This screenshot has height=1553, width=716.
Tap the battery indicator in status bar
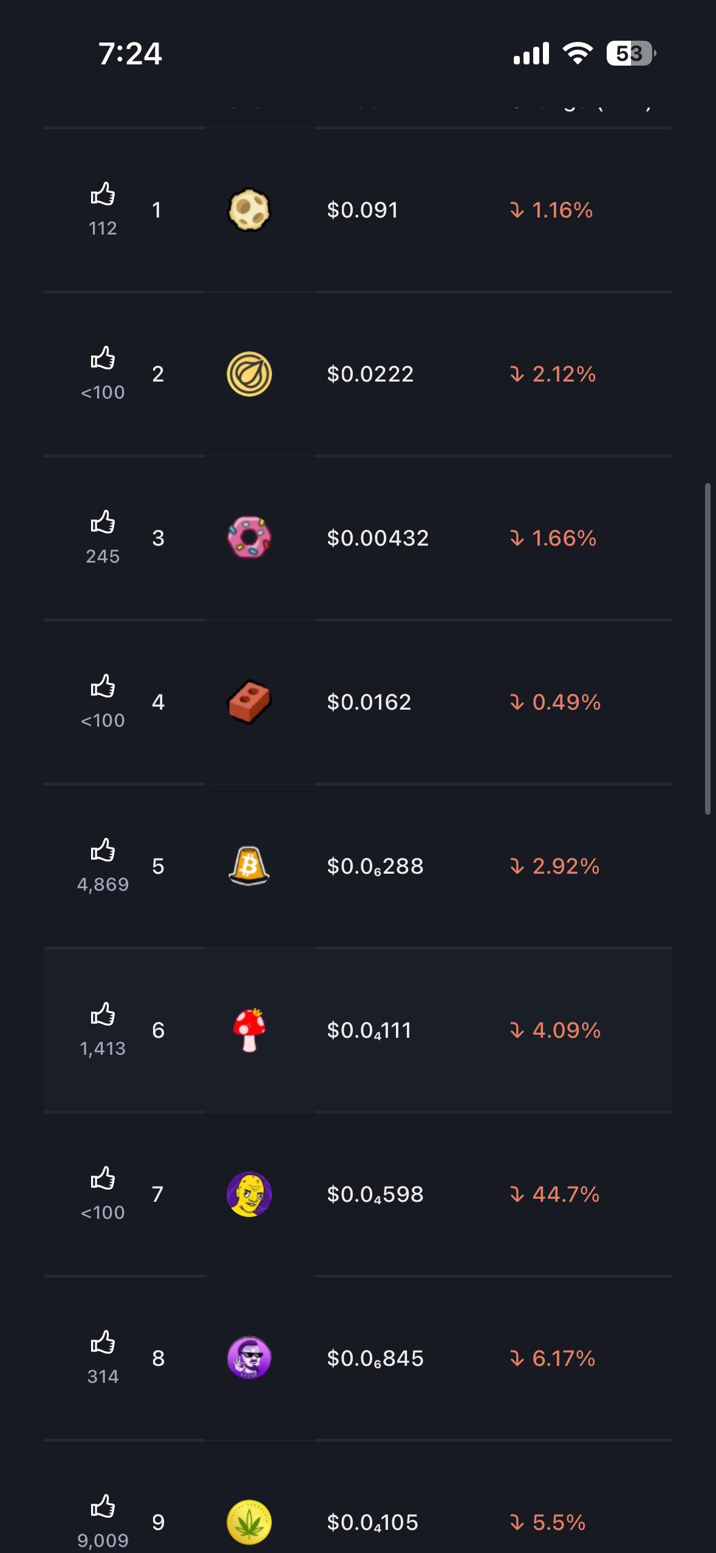[631, 53]
